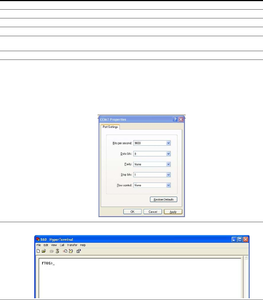Viewport: 263px width, 300px height.
Task: Expand the Stop bits dropdown
Action: pos(168,175)
